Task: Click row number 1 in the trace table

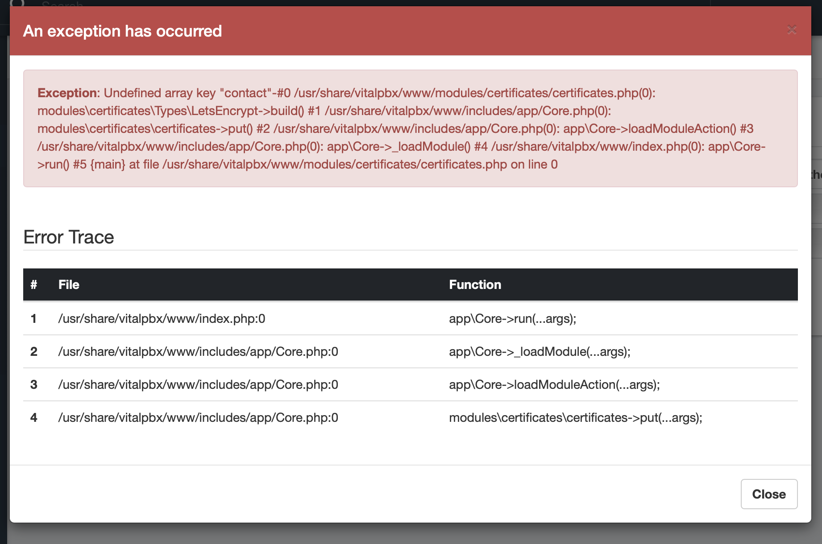Action: point(33,319)
